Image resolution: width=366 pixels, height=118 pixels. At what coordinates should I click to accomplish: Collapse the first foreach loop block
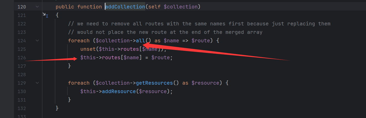click(37, 41)
